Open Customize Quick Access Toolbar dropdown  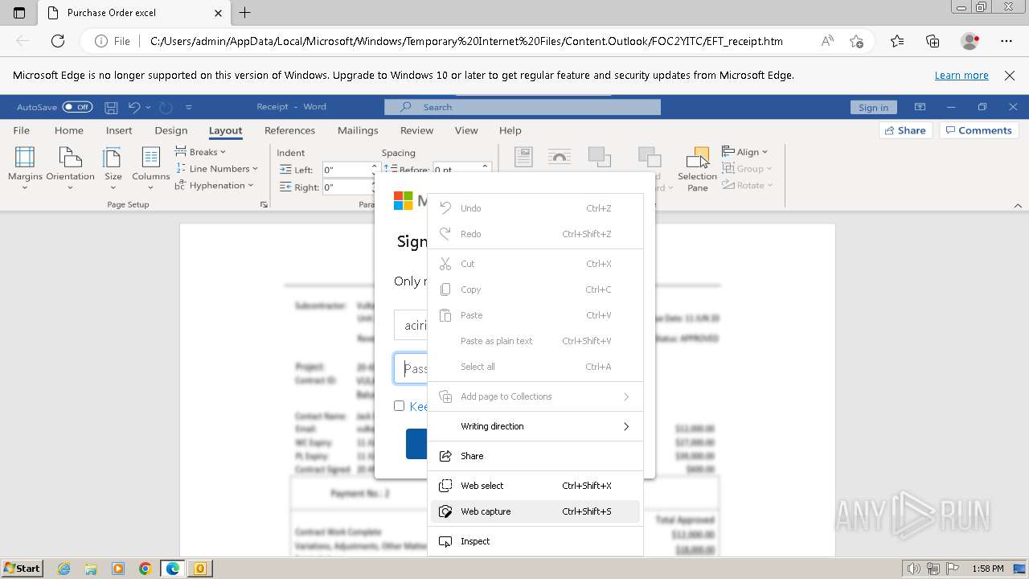tap(188, 107)
